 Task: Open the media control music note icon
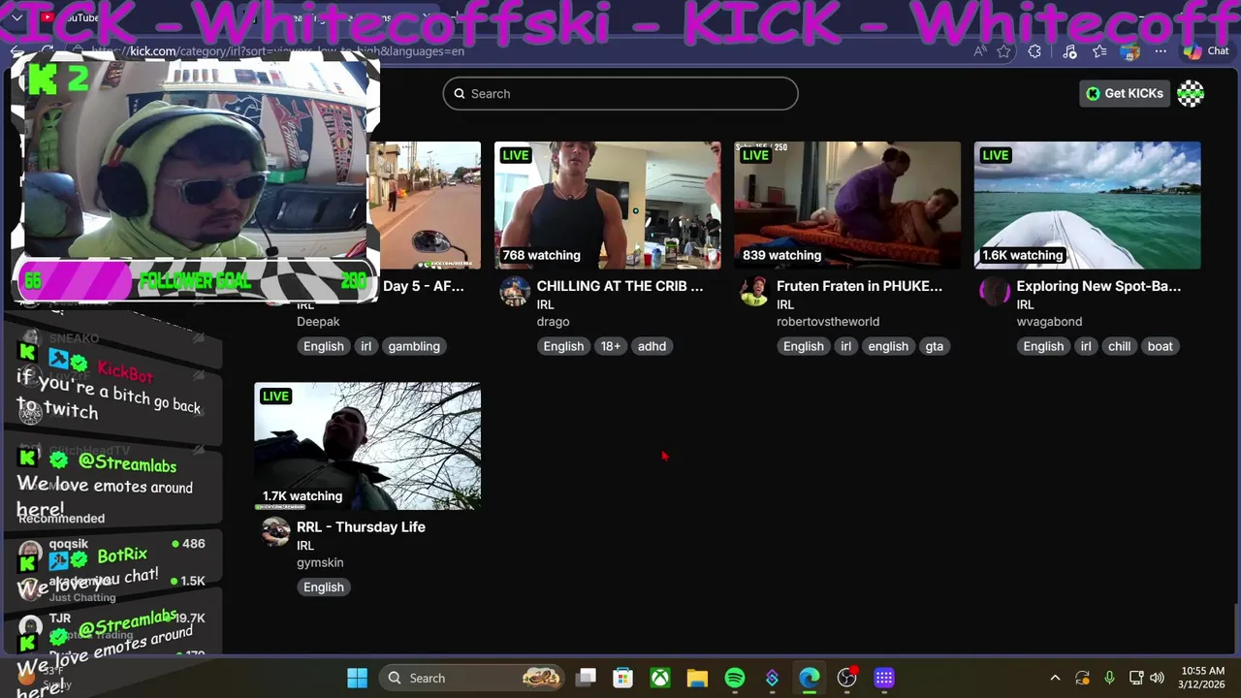[x=1069, y=51]
